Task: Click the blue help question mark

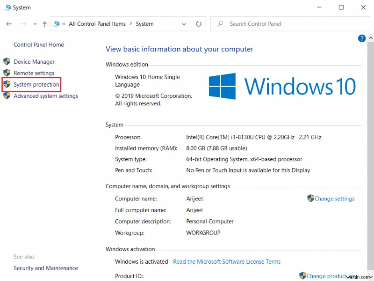Action: point(362,38)
